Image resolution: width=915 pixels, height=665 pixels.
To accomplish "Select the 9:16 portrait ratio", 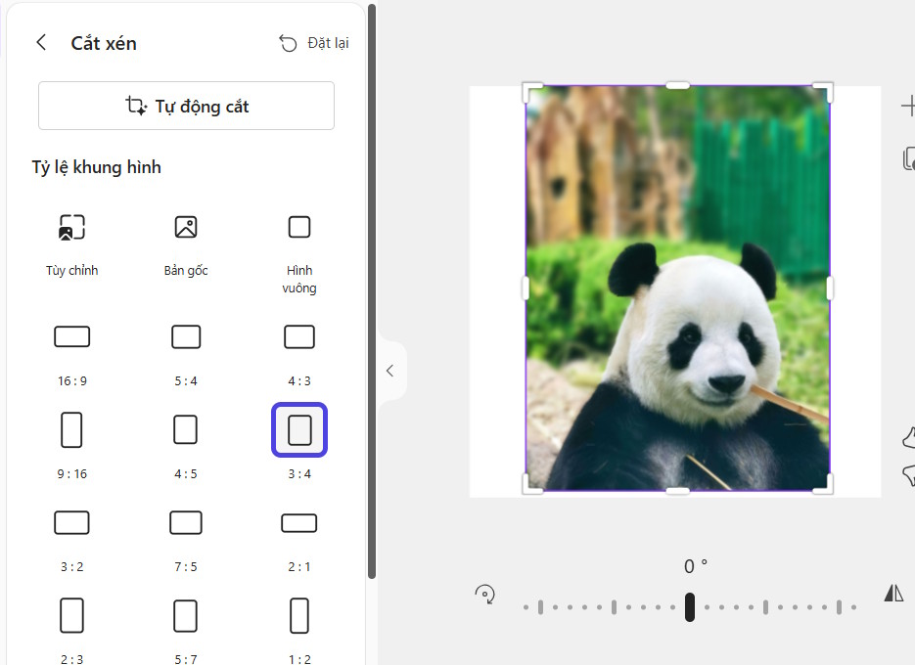I will (71, 429).
